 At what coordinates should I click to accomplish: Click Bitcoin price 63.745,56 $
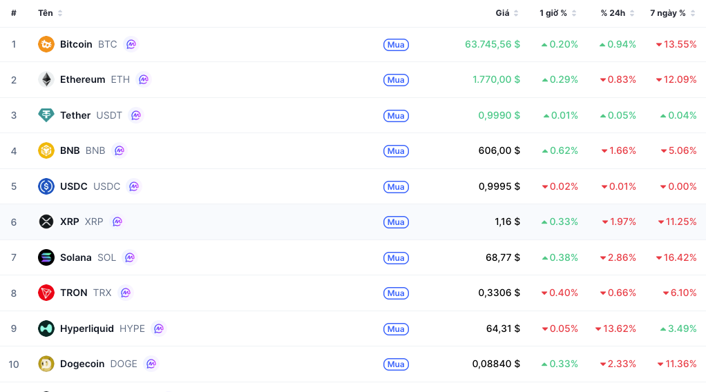492,44
